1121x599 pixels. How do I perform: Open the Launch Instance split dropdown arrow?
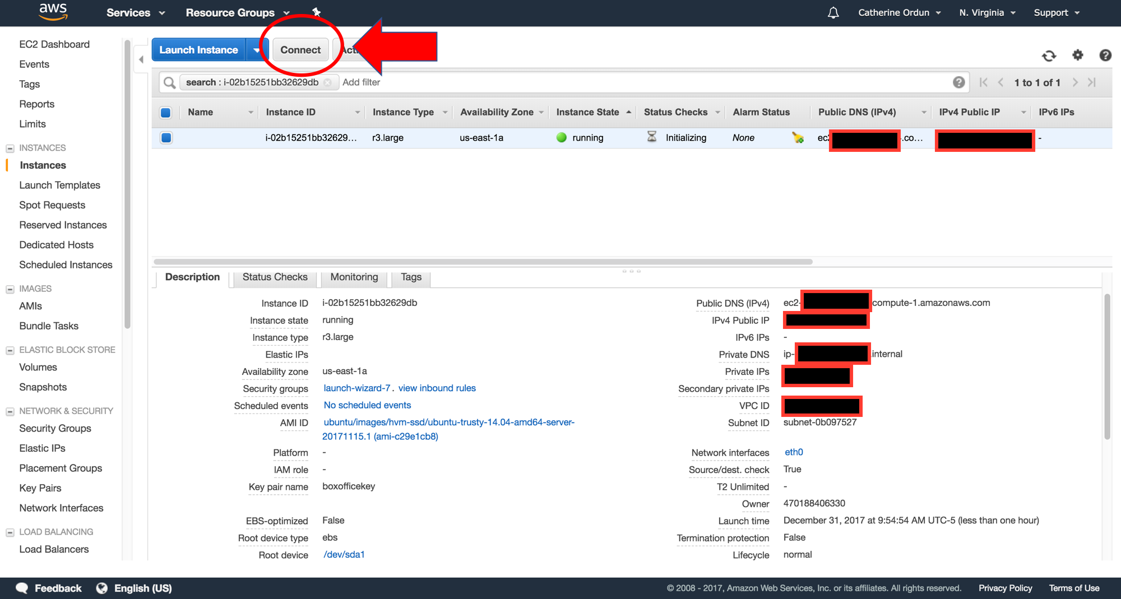point(257,50)
